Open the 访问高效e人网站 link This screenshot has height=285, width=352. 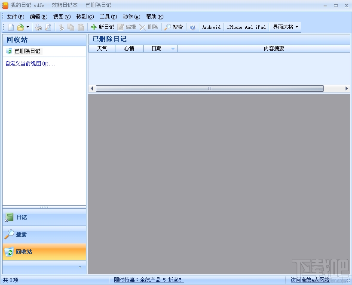pyautogui.click(x=310, y=280)
